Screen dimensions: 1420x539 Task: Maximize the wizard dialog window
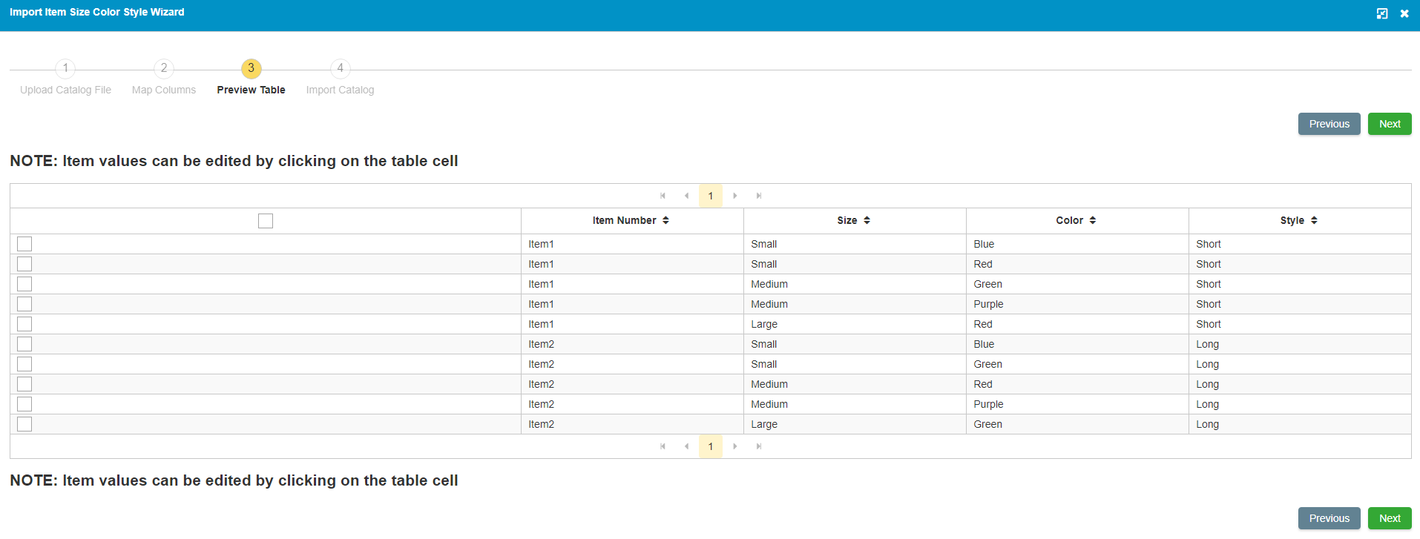point(1382,13)
